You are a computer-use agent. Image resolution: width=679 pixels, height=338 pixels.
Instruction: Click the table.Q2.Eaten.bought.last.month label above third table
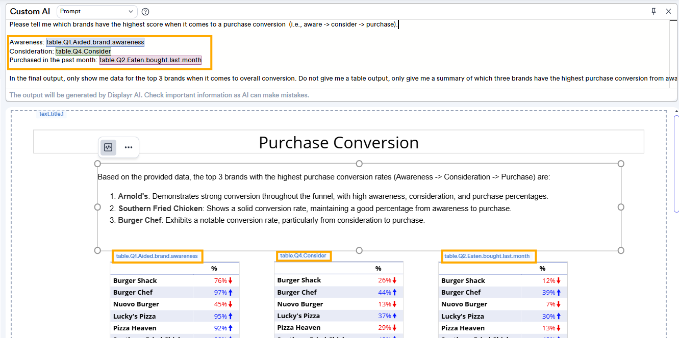487,256
